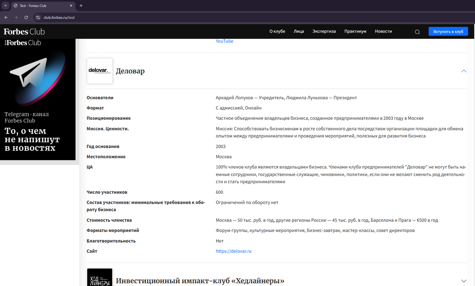Open the YouTube link
475x286 pixels.
[x=224, y=41]
